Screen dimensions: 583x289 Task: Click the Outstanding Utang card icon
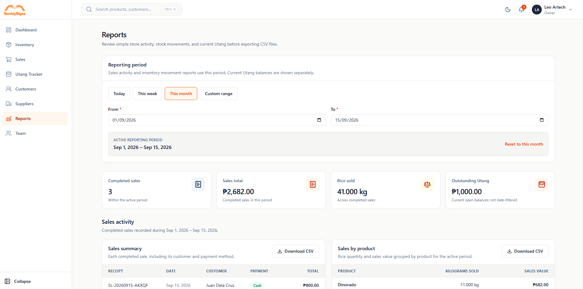pyautogui.click(x=542, y=184)
